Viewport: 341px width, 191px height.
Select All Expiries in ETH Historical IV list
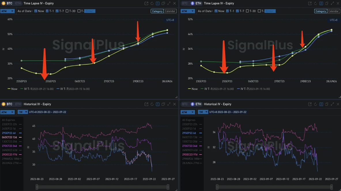point(189,120)
